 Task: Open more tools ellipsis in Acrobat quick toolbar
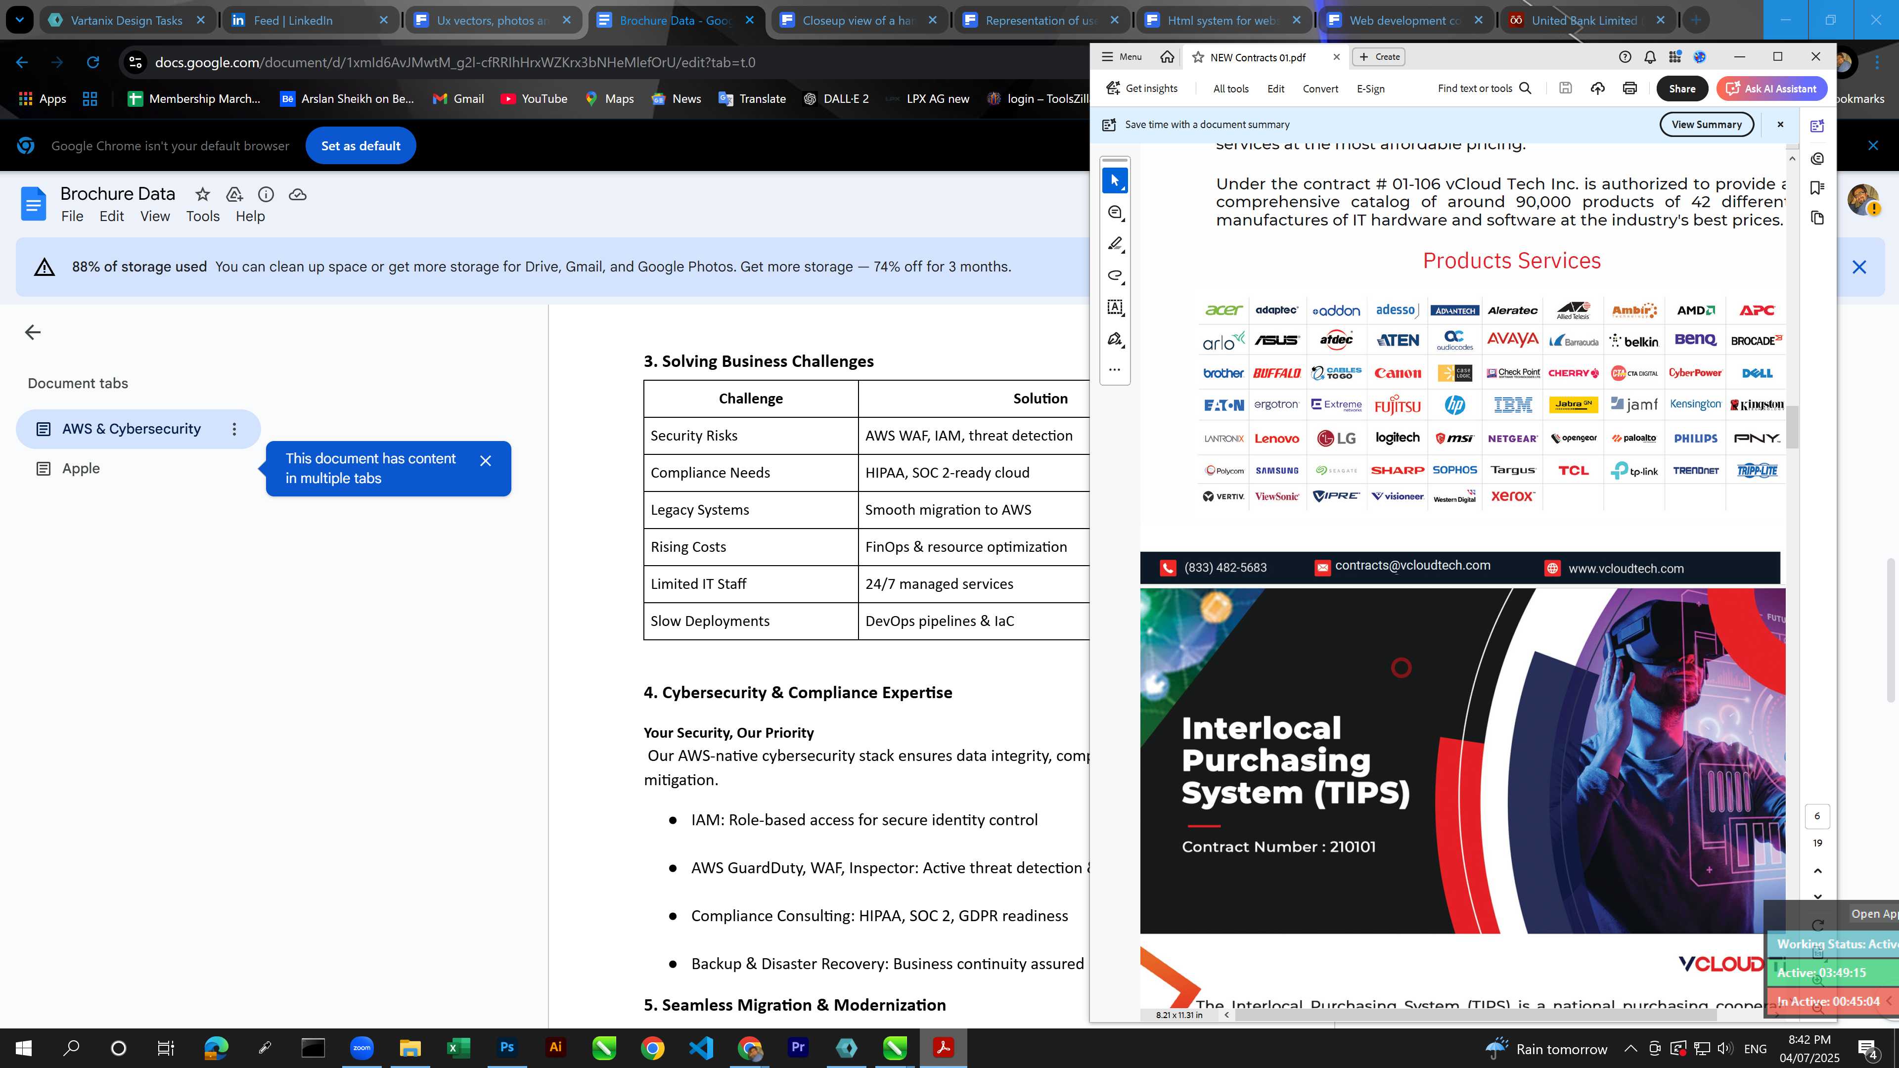click(1115, 369)
